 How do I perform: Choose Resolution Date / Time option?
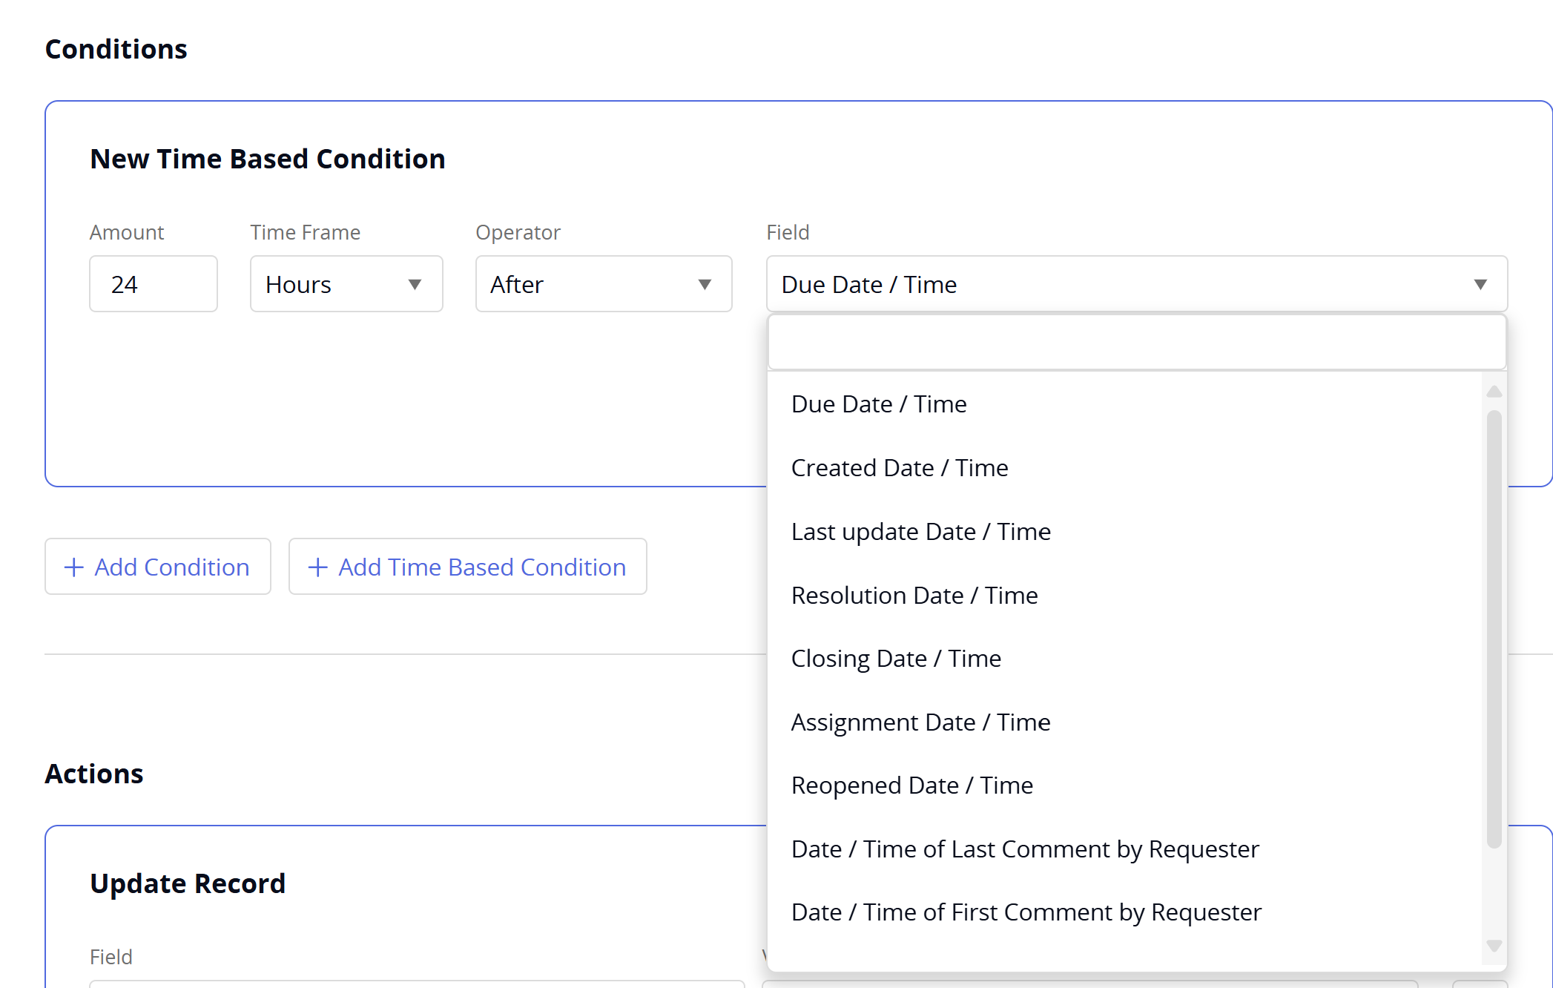tap(914, 596)
